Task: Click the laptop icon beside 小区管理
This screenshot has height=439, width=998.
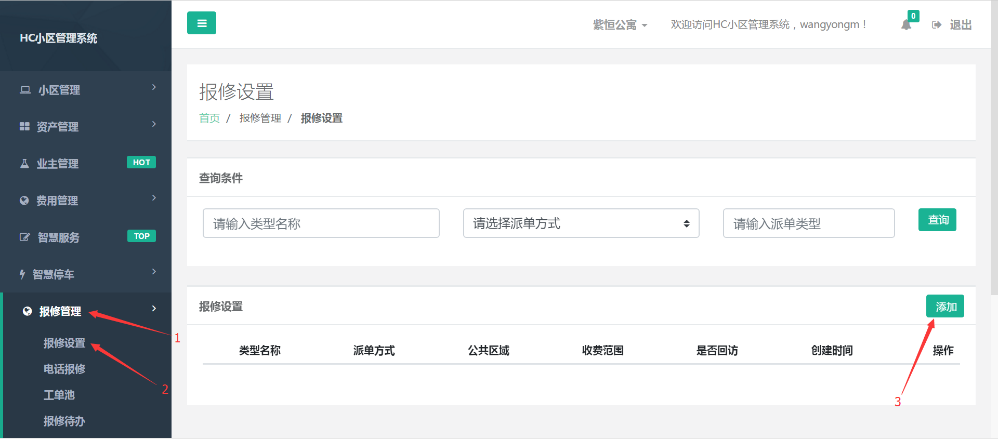Action: pyautogui.click(x=25, y=90)
